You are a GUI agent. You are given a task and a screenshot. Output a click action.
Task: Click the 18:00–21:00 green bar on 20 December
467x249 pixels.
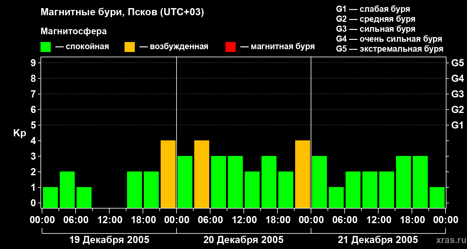(286, 190)
